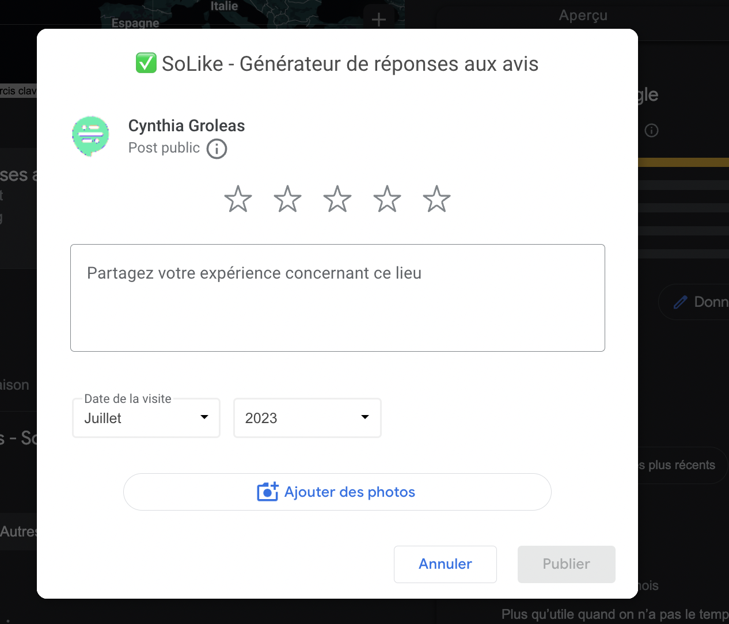Image resolution: width=729 pixels, height=624 pixels.
Task: Open the Aperçu tab in the background
Action: click(x=583, y=16)
